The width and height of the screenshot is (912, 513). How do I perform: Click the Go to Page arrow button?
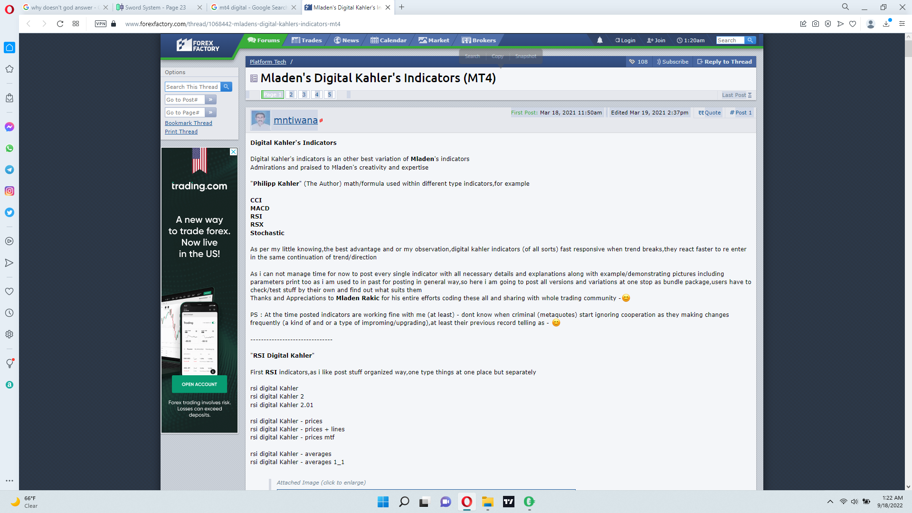point(210,113)
